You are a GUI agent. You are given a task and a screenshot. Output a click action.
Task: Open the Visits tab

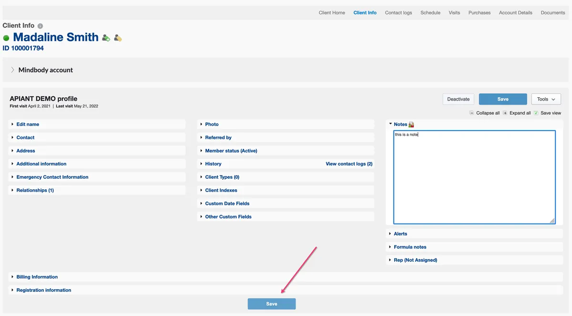[x=454, y=13]
